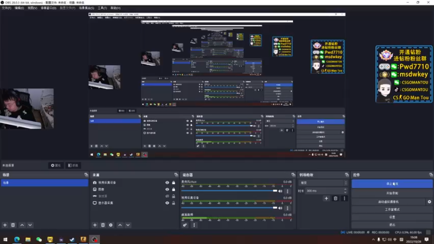The width and height of the screenshot is (434, 244).
Task: Open the 编辑(E) menu
Action: click(19, 8)
